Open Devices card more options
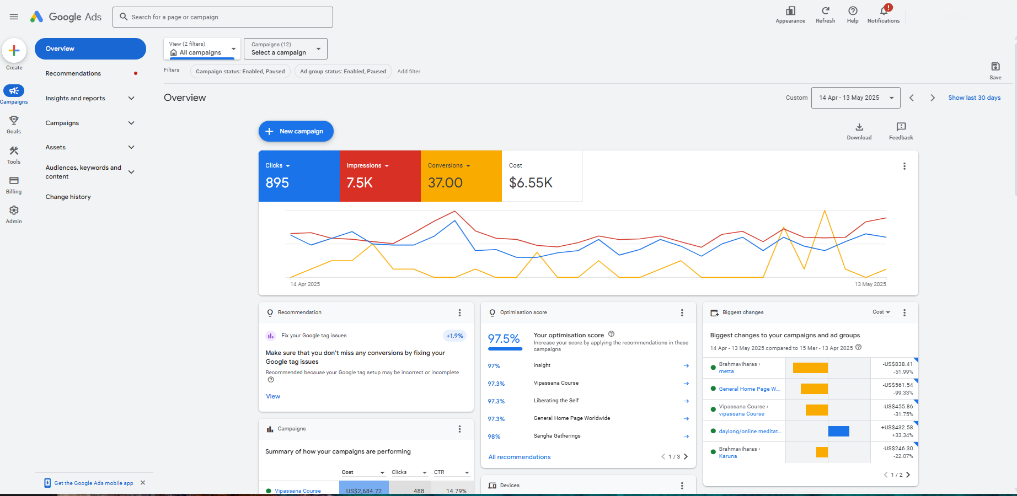The image size is (1017, 496). click(682, 486)
